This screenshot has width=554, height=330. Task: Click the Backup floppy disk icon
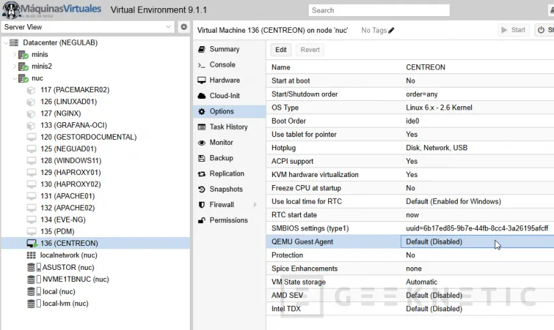(x=201, y=158)
